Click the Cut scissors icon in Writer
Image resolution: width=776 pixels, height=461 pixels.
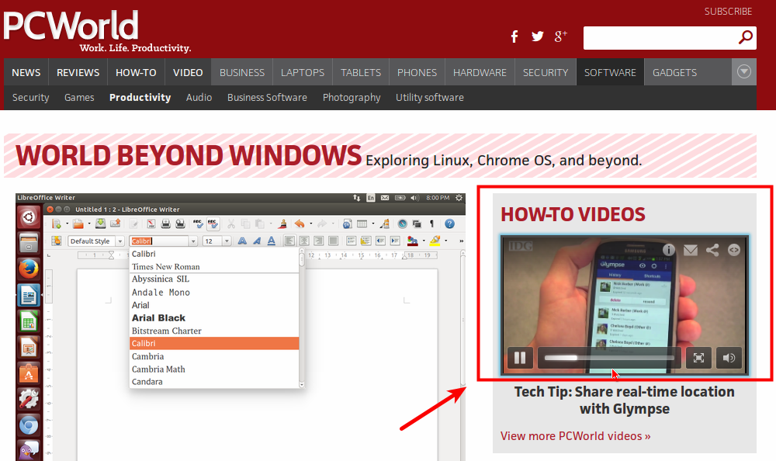tap(231, 224)
